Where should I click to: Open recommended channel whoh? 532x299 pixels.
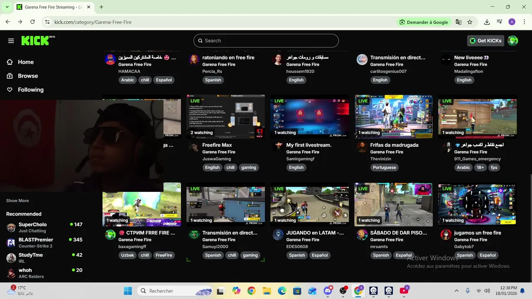point(44,273)
